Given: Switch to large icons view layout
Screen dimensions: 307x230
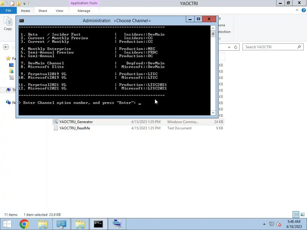Looking at the screenshot, I should click(302, 214).
